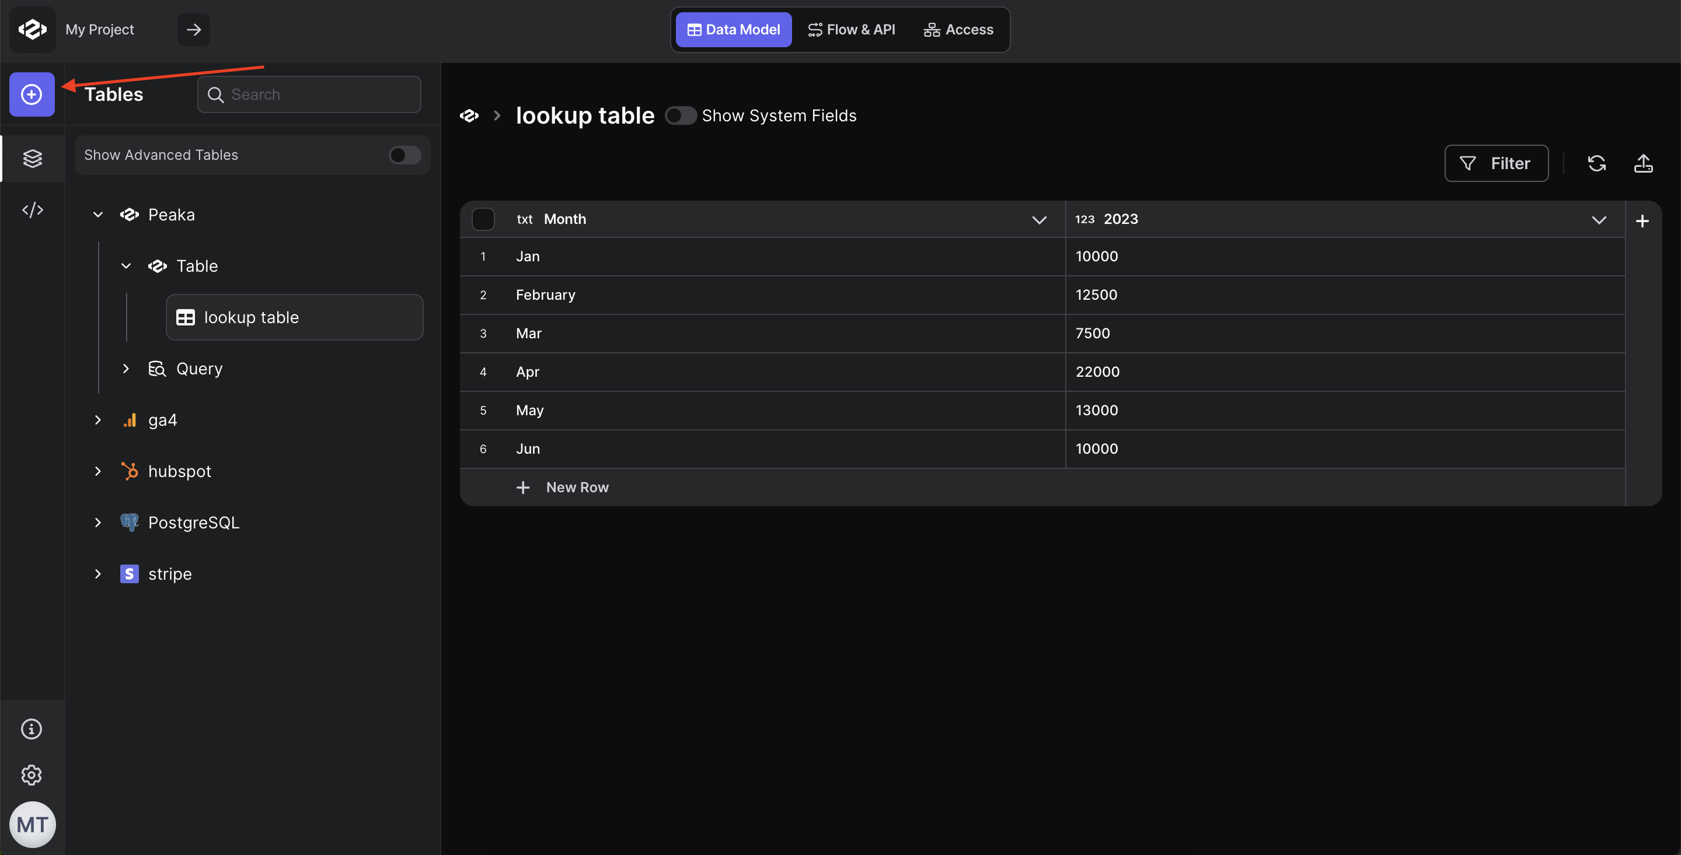
Task: Open settings gear in sidebar
Action: point(32,775)
